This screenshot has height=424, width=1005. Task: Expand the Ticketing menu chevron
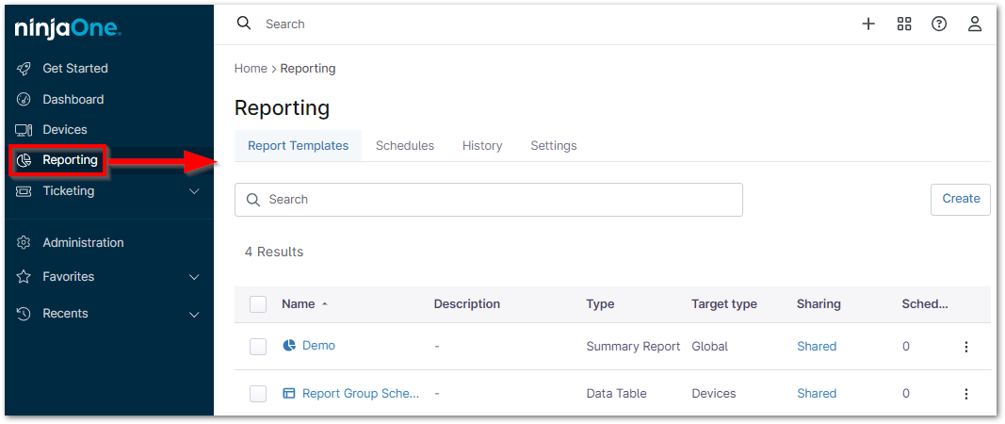(x=195, y=191)
